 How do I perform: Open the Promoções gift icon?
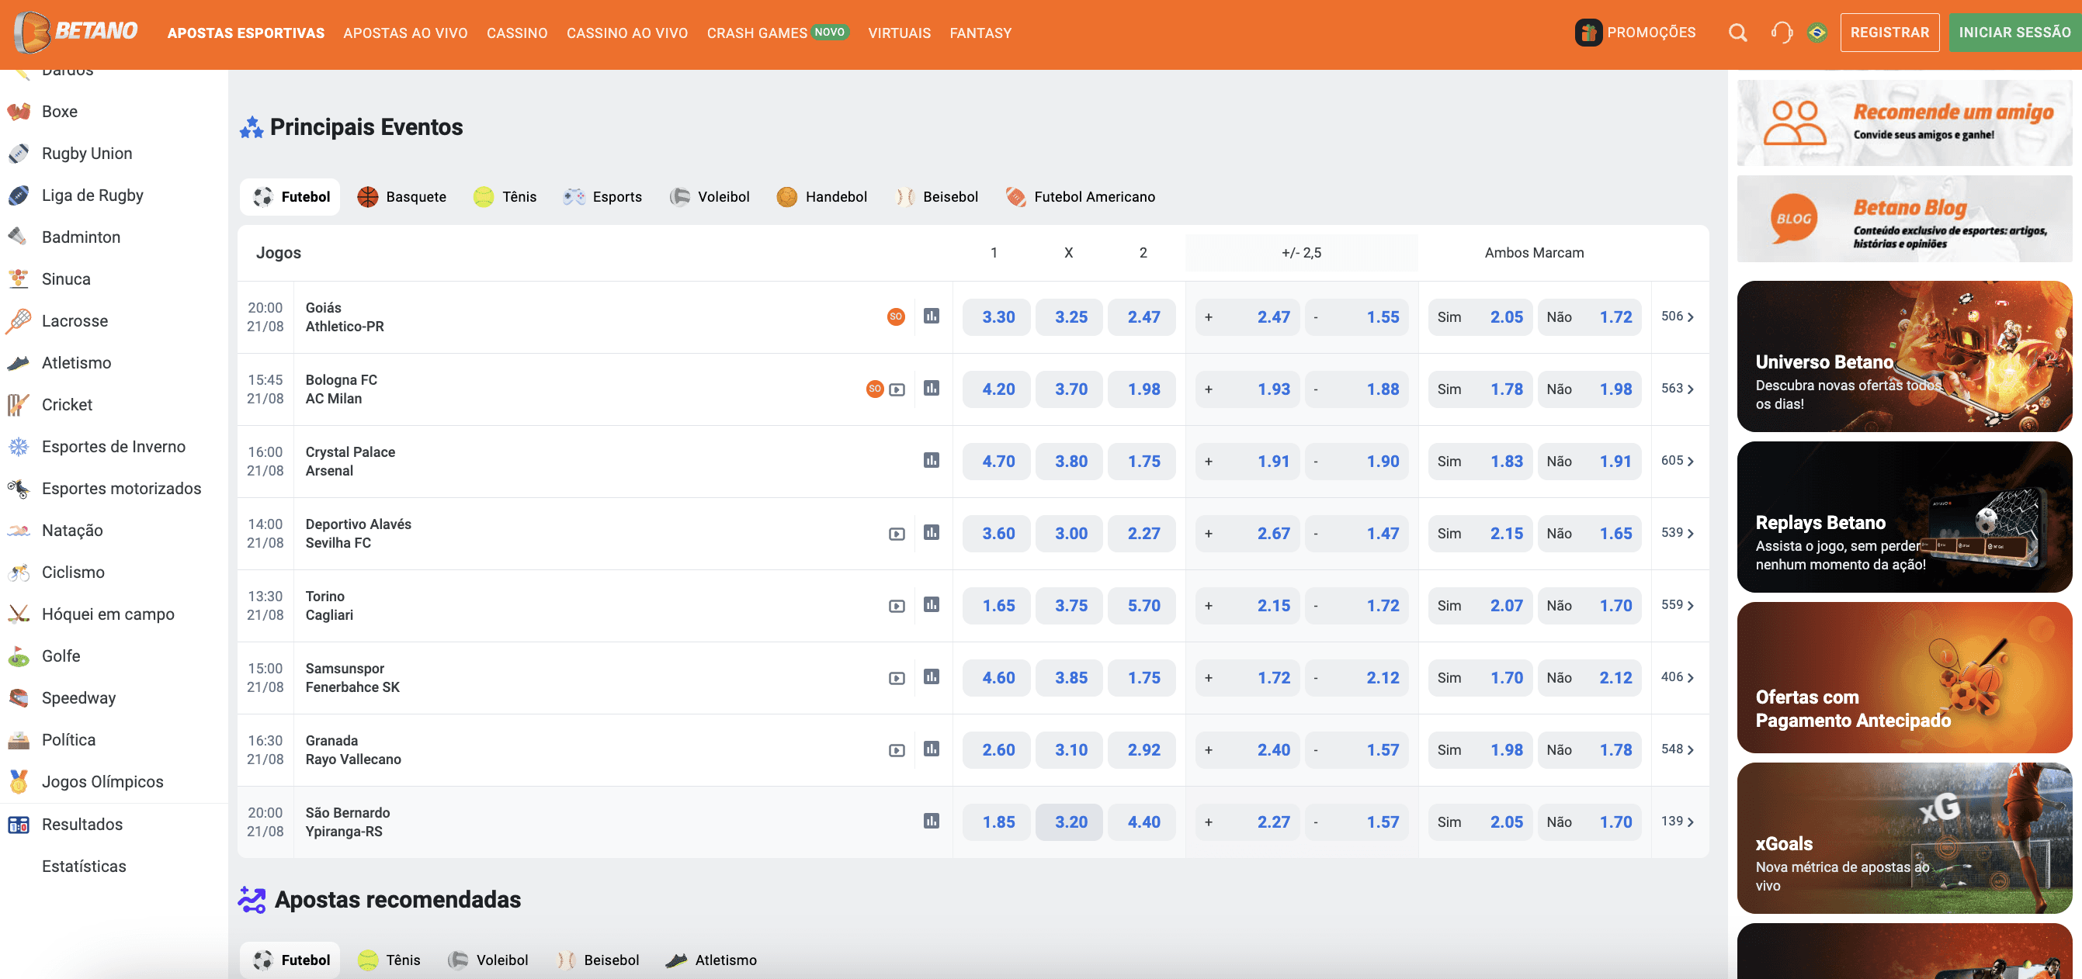[1588, 33]
